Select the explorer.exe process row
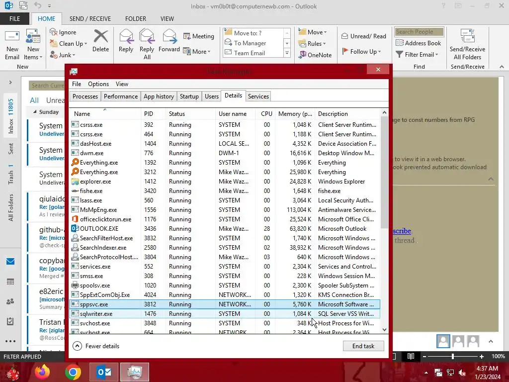 pyautogui.click(x=225, y=182)
